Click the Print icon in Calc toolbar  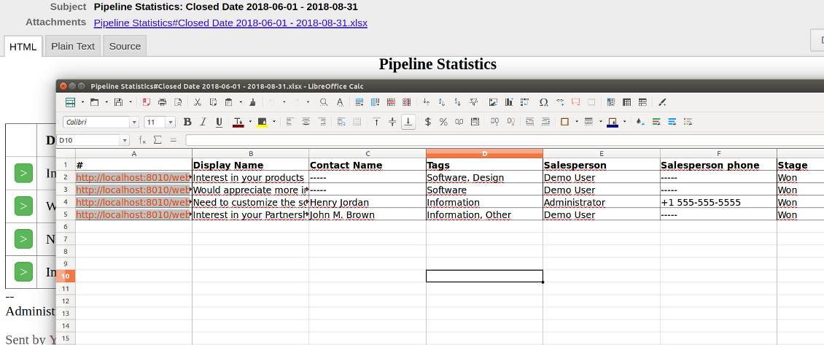(x=162, y=102)
